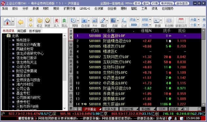This screenshot has height=122, width=207.
Task: Open the 在线服务 menu
Action: point(168,9)
